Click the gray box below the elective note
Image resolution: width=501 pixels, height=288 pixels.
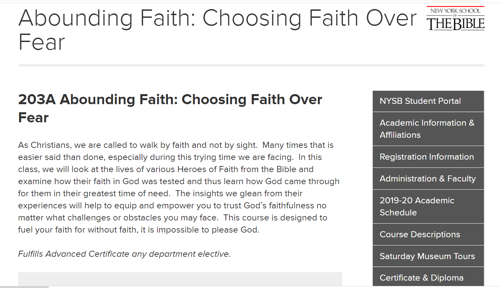[x=180, y=279]
